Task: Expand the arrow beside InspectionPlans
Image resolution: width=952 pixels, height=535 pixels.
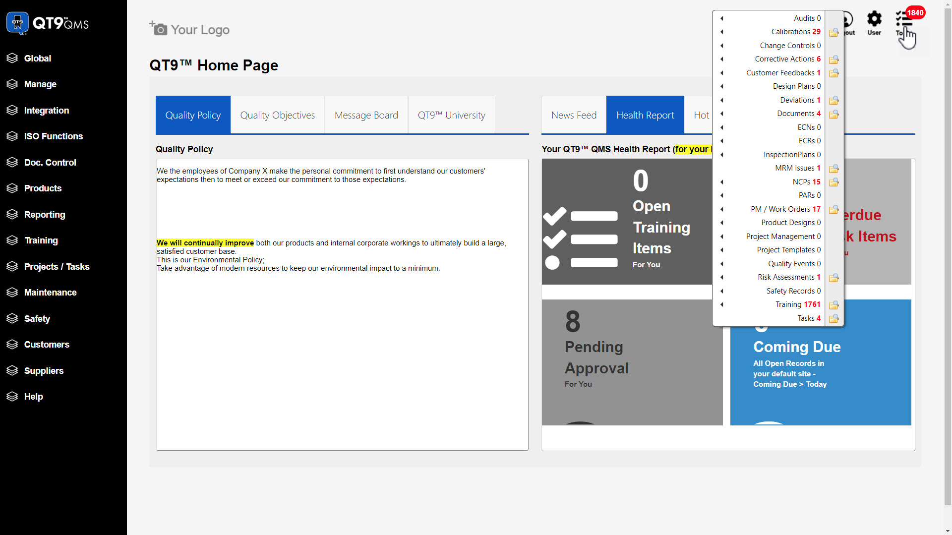Action: 722,155
